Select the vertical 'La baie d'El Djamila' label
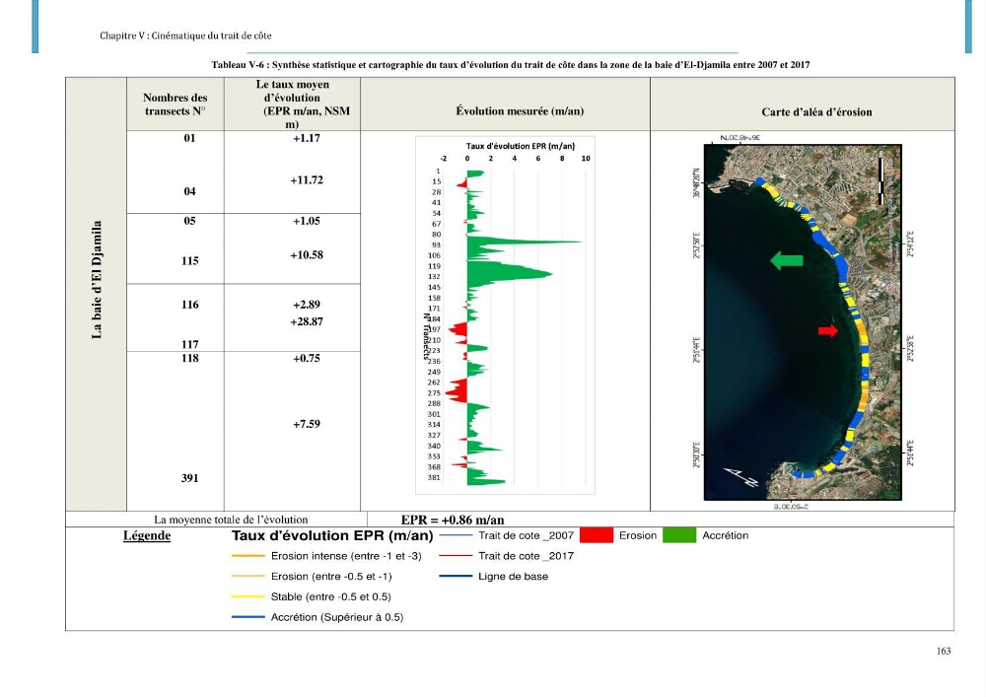The height and width of the screenshot is (697, 986). (x=97, y=280)
